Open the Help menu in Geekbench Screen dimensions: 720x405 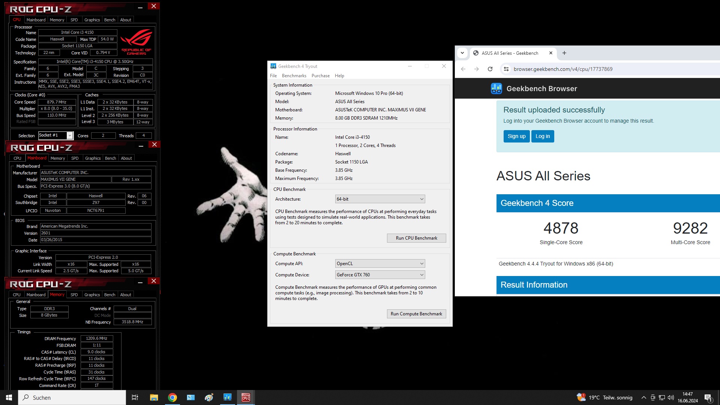pyautogui.click(x=339, y=76)
